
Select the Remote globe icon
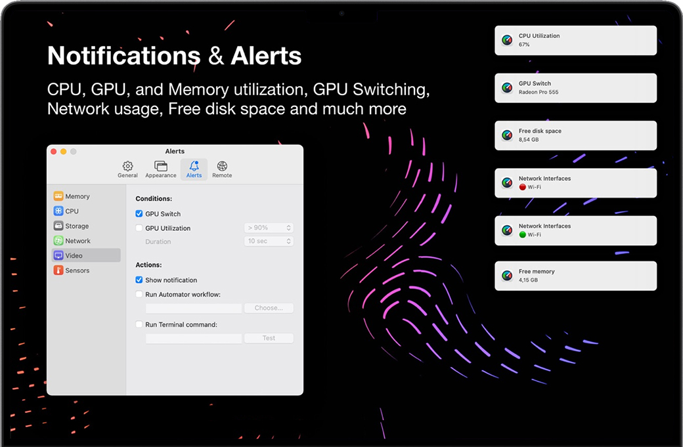coord(222,167)
